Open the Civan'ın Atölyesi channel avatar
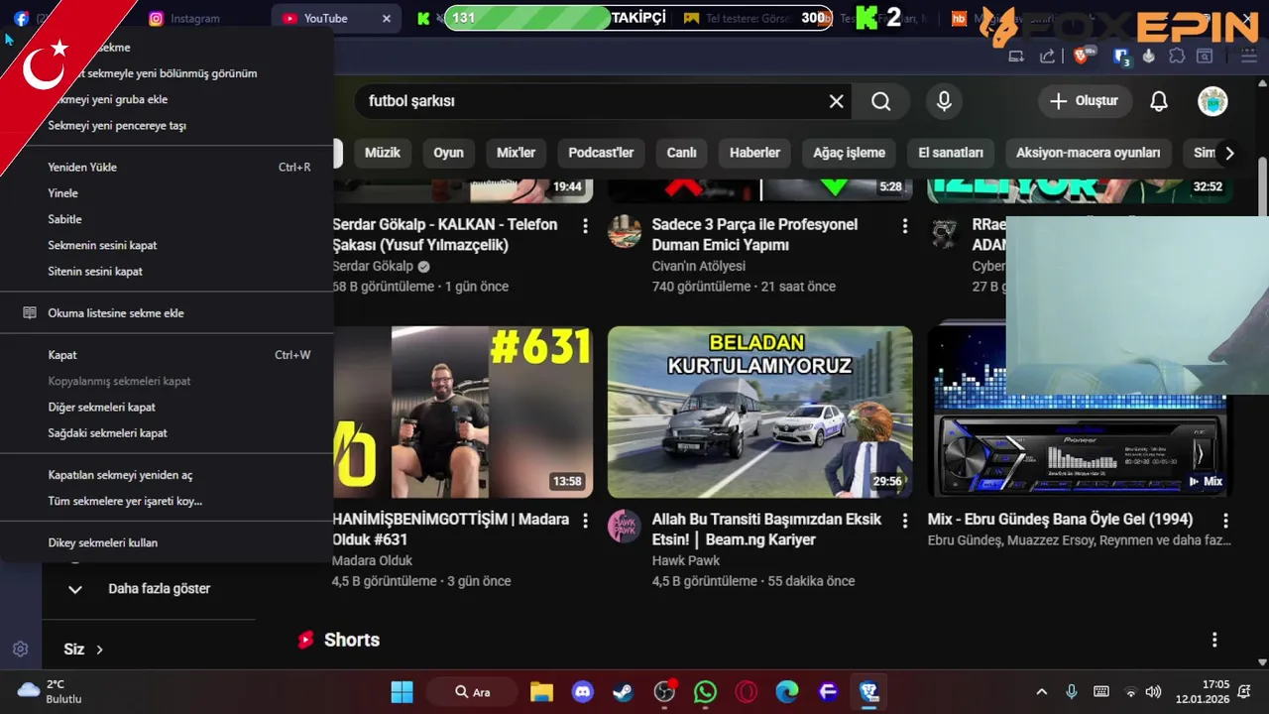This screenshot has width=1269, height=714. coord(625,231)
